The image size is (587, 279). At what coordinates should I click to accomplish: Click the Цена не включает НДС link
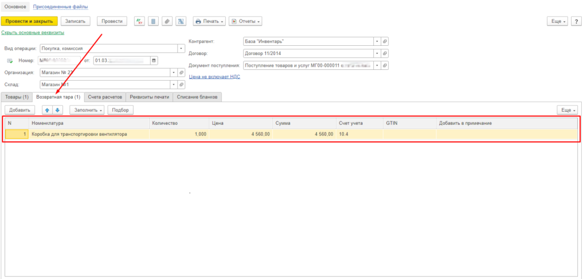coord(214,76)
